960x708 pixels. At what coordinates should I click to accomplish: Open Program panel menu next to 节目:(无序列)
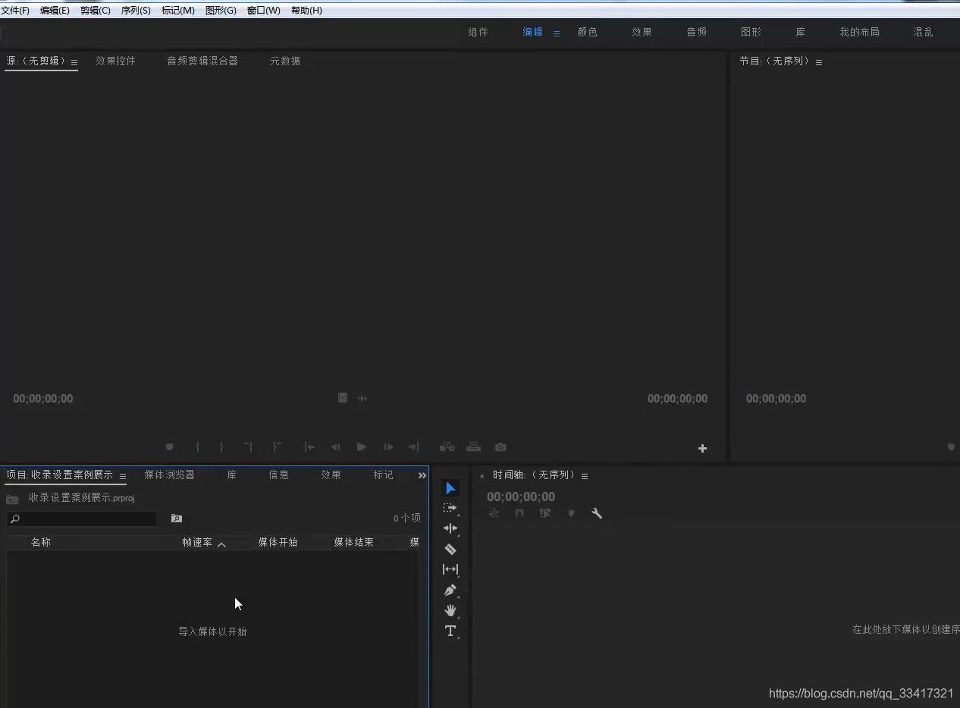click(x=819, y=62)
